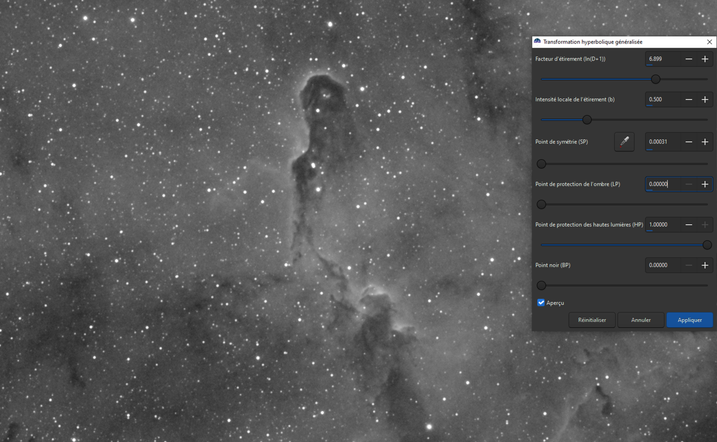717x442 pixels.
Task: Click the label "Point noir (BP)"
Action: click(553, 265)
